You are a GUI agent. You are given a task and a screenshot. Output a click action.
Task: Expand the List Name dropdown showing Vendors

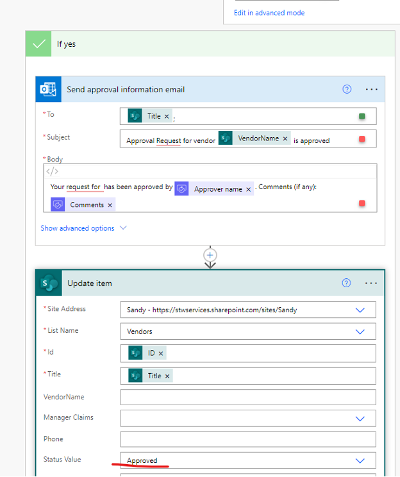pyautogui.click(x=360, y=331)
